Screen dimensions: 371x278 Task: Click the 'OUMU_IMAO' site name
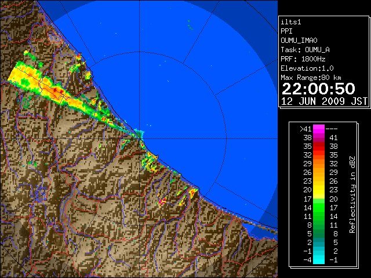tap(299, 41)
